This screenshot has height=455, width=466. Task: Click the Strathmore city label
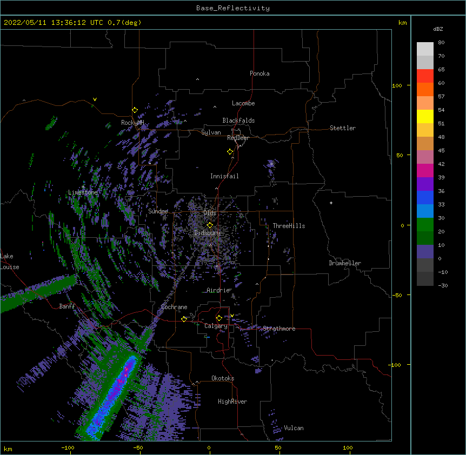[279, 329]
